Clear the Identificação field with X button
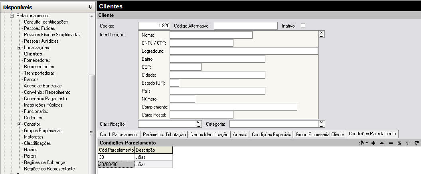 [x=322, y=32]
